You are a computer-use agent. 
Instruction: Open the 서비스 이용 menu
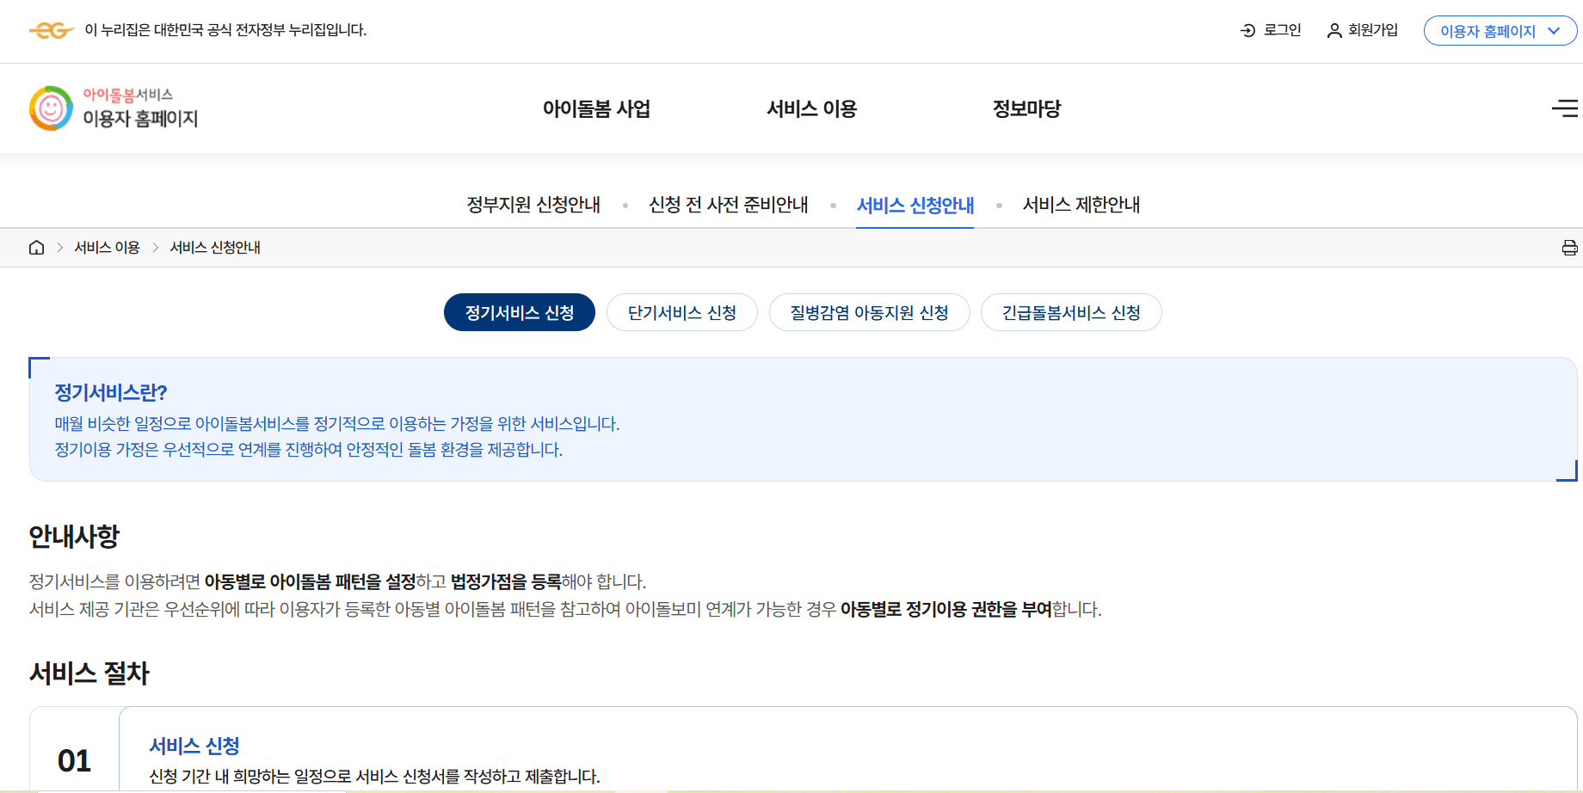click(x=811, y=108)
